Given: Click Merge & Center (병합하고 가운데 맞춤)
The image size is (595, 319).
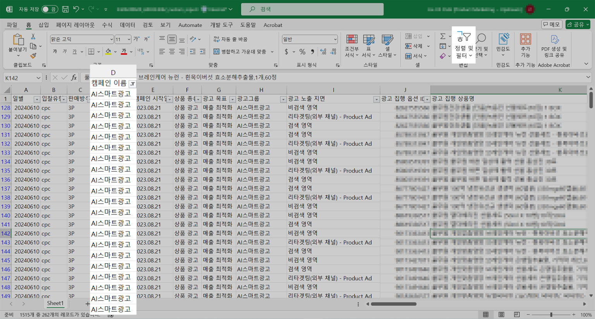Looking at the screenshot, I should (x=240, y=51).
